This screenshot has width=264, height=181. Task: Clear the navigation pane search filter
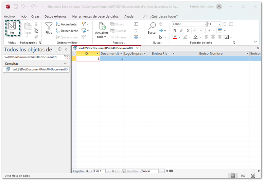point(67,57)
